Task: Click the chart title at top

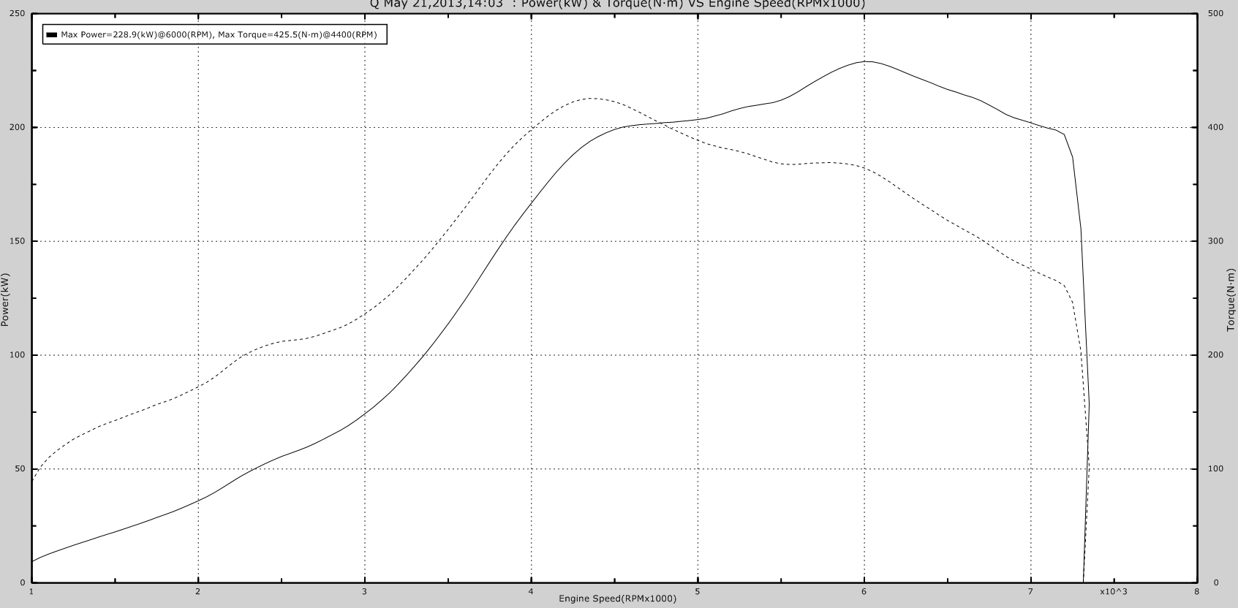Action: click(618, 4)
